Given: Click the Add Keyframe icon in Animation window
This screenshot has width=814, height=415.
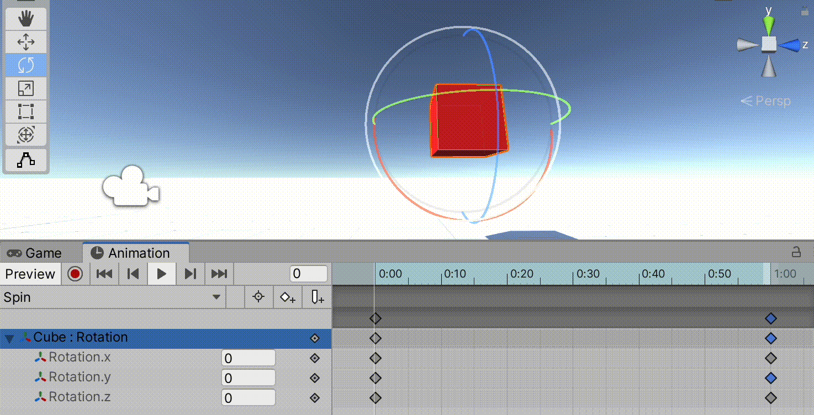Looking at the screenshot, I should point(287,297).
